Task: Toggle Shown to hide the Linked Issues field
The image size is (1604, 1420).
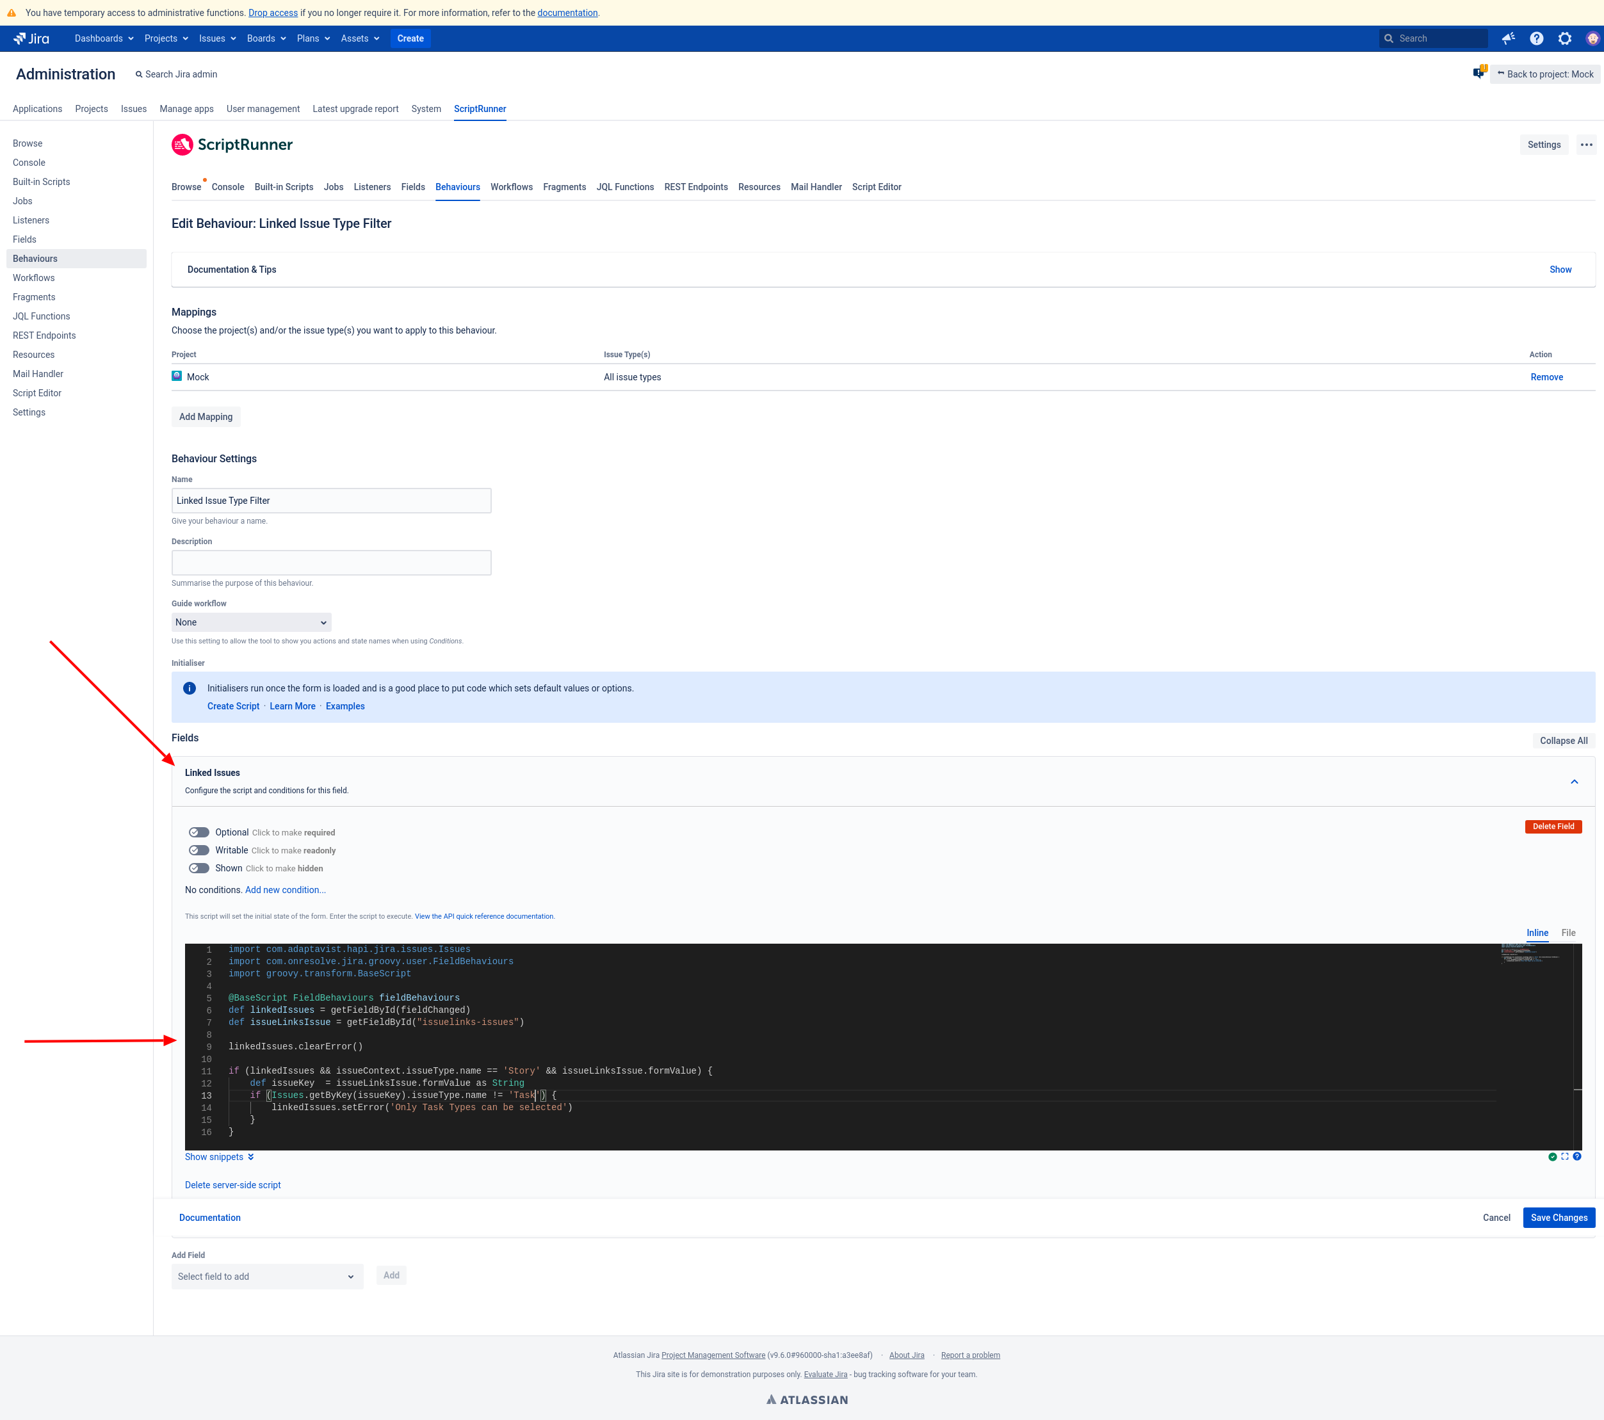Action: pyautogui.click(x=198, y=867)
